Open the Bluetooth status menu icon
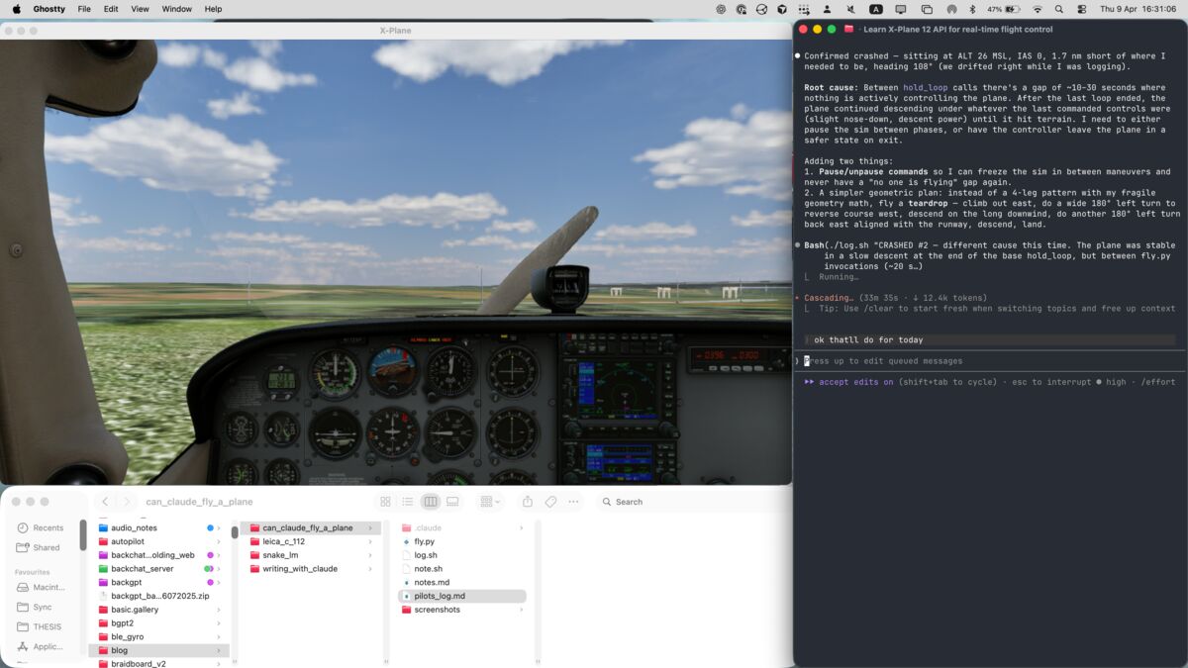The image size is (1188, 668). pyautogui.click(x=972, y=8)
